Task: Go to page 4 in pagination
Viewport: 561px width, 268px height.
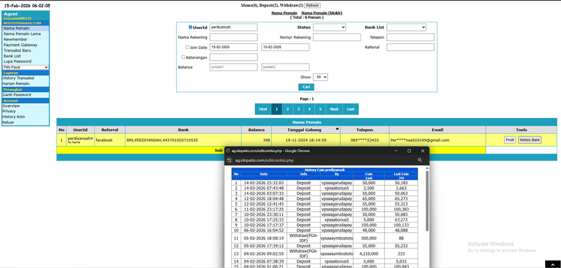Action: coord(310,109)
